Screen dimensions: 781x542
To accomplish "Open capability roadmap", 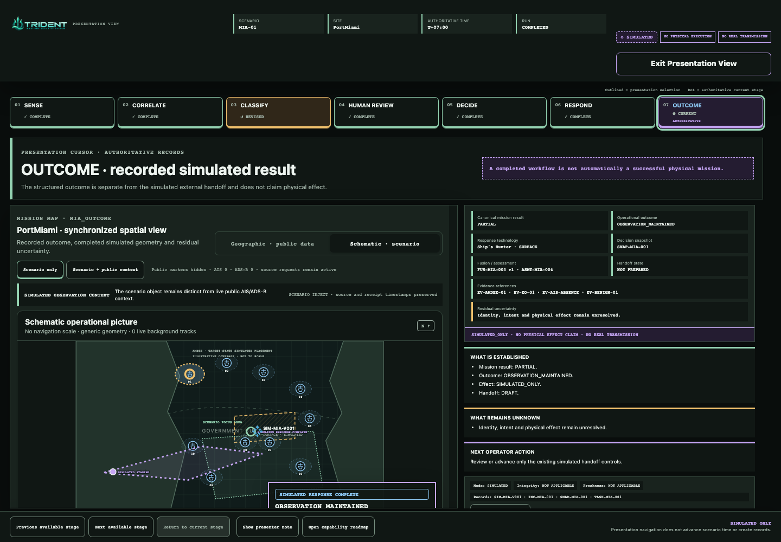I will (x=338, y=527).
